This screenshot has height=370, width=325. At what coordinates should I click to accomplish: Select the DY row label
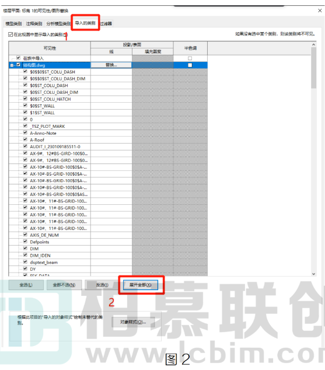[33, 269]
